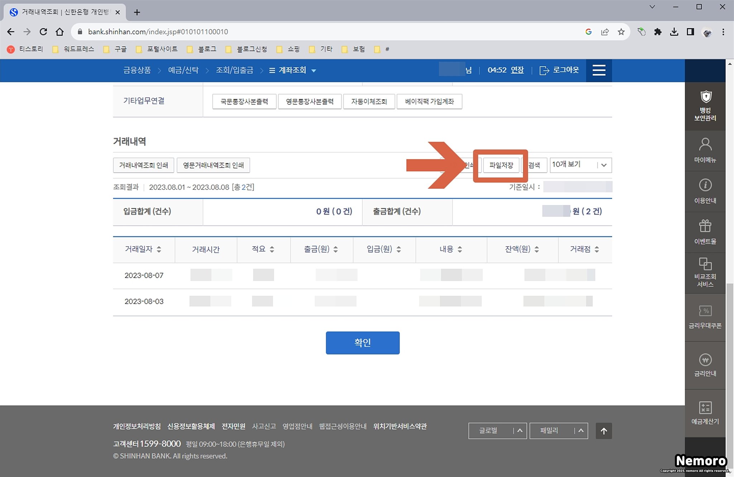This screenshot has height=477, width=734.
Task: Click the 이용안내 info icon
Action: 705,191
